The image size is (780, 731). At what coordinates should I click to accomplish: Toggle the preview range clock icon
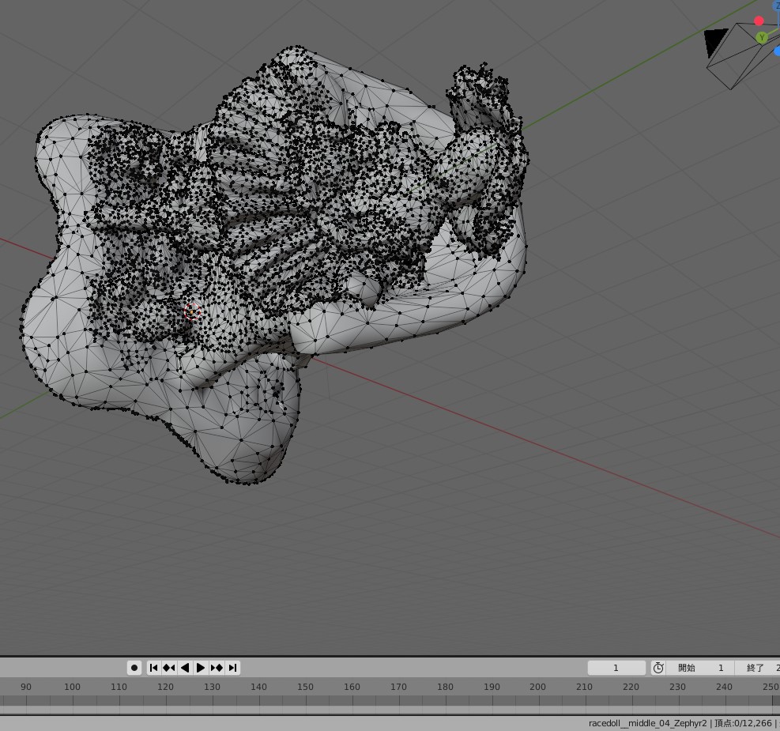coord(658,668)
